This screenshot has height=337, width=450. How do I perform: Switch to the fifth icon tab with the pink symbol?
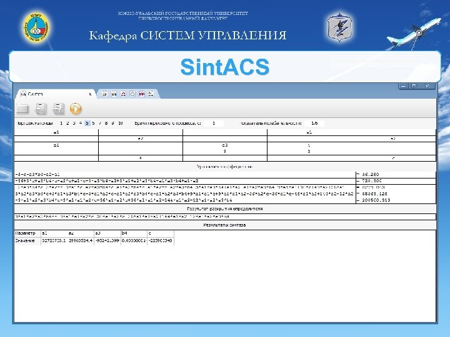point(142,94)
